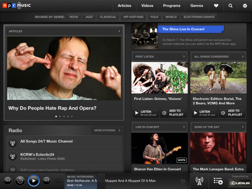Open the Videos tab
The width and height of the screenshot is (252, 189).
[x=147, y=6]
